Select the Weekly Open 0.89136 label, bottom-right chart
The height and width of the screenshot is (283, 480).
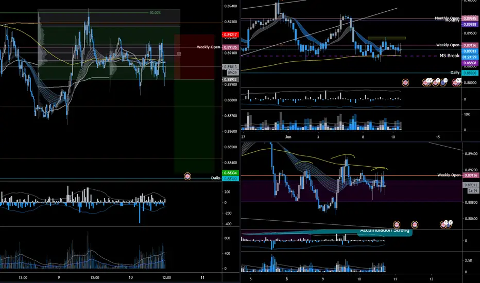(x=471, y=175)
